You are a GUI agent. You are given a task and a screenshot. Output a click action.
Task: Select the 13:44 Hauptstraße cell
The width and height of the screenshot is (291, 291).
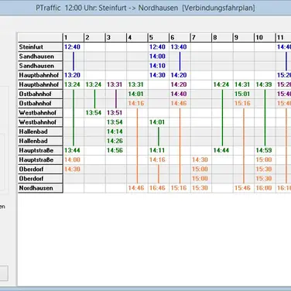click(74, 150)
